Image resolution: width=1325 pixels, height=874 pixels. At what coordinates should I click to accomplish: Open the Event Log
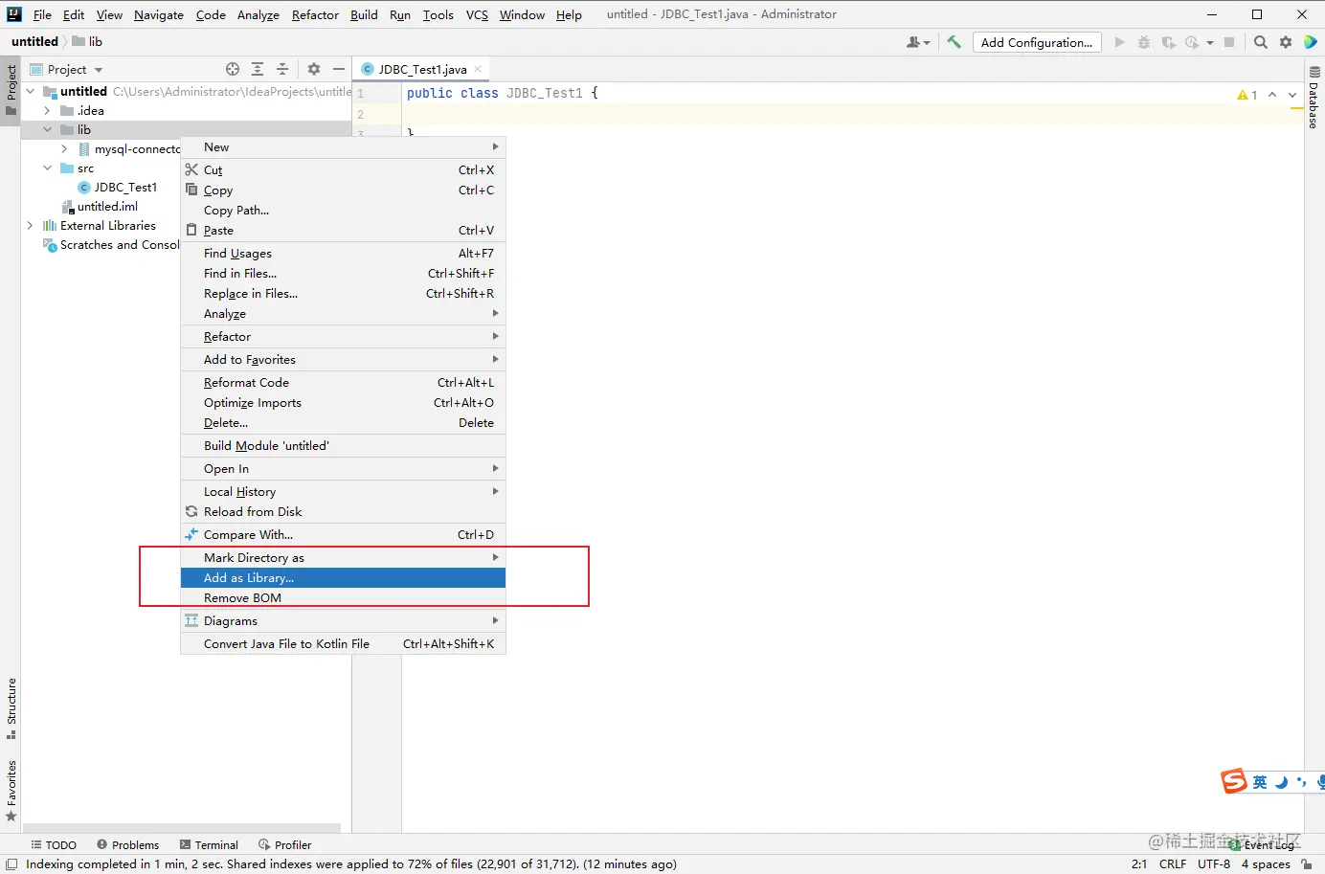click(1262, 844)
